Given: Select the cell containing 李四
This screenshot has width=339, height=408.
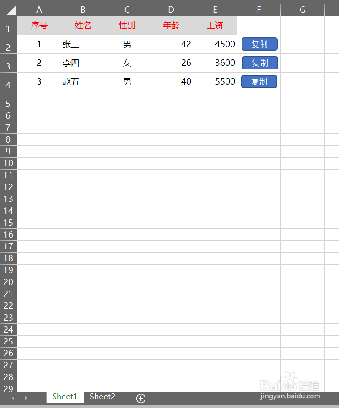Looking at the screenshot, I should point(83,63).
